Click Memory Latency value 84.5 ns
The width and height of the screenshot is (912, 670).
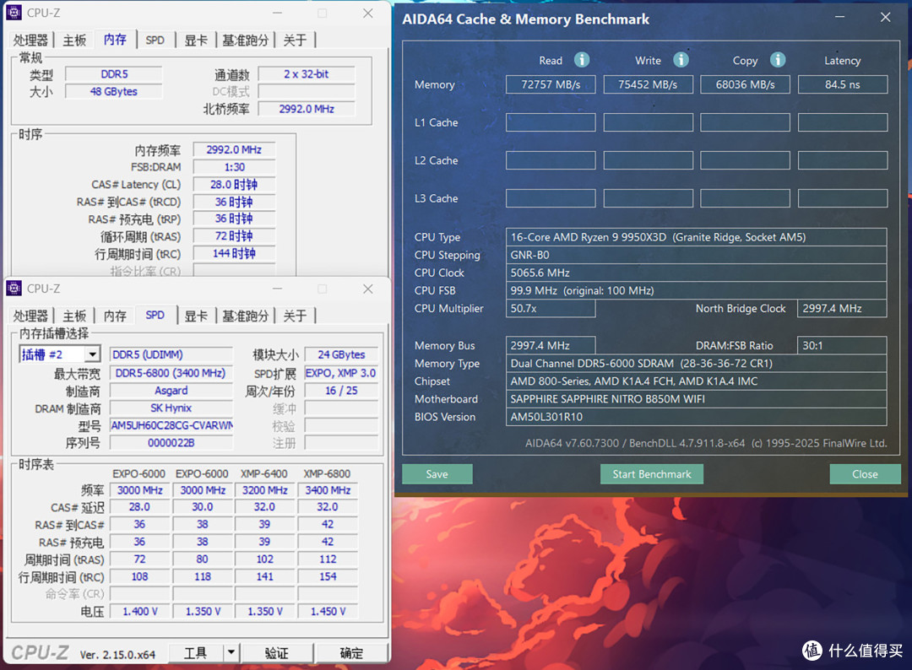pos(842,84)
